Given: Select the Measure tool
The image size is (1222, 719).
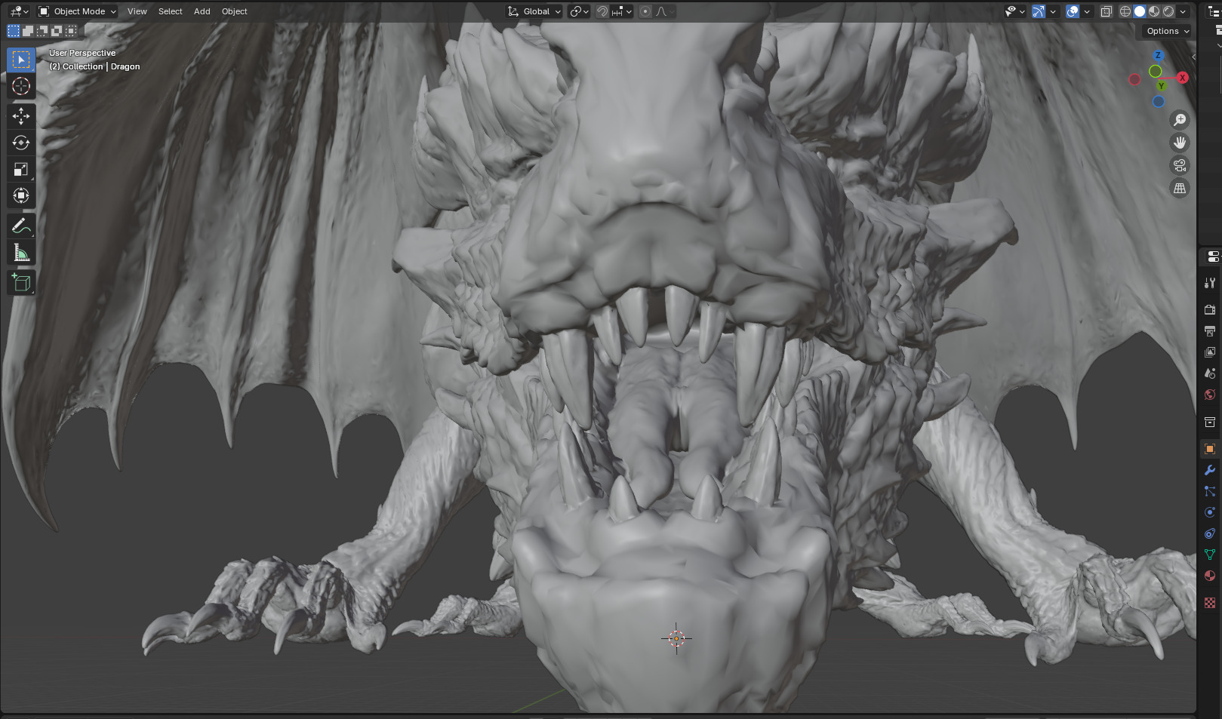Looking at the screenshot, I should pos(21,253).
